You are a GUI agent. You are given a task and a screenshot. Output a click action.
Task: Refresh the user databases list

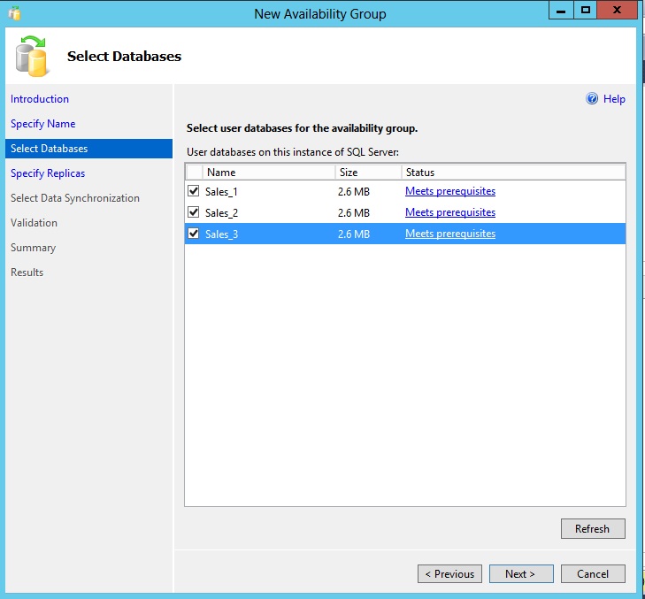[x=592, y=529]
